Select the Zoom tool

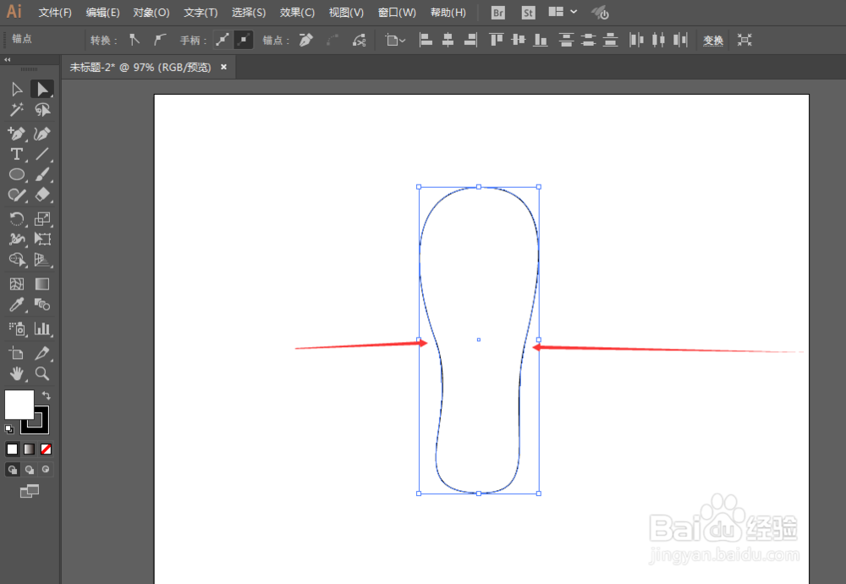point(42,373)
